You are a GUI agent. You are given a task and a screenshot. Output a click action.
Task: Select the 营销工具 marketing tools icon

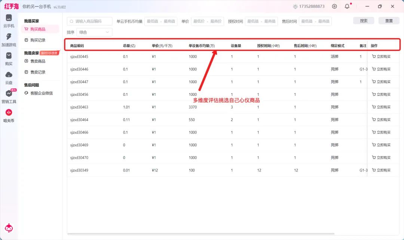[9, 94]
